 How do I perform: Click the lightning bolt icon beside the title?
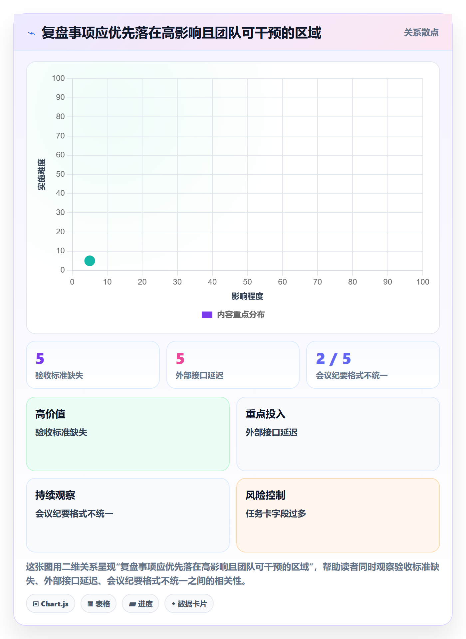click(32, 33)
